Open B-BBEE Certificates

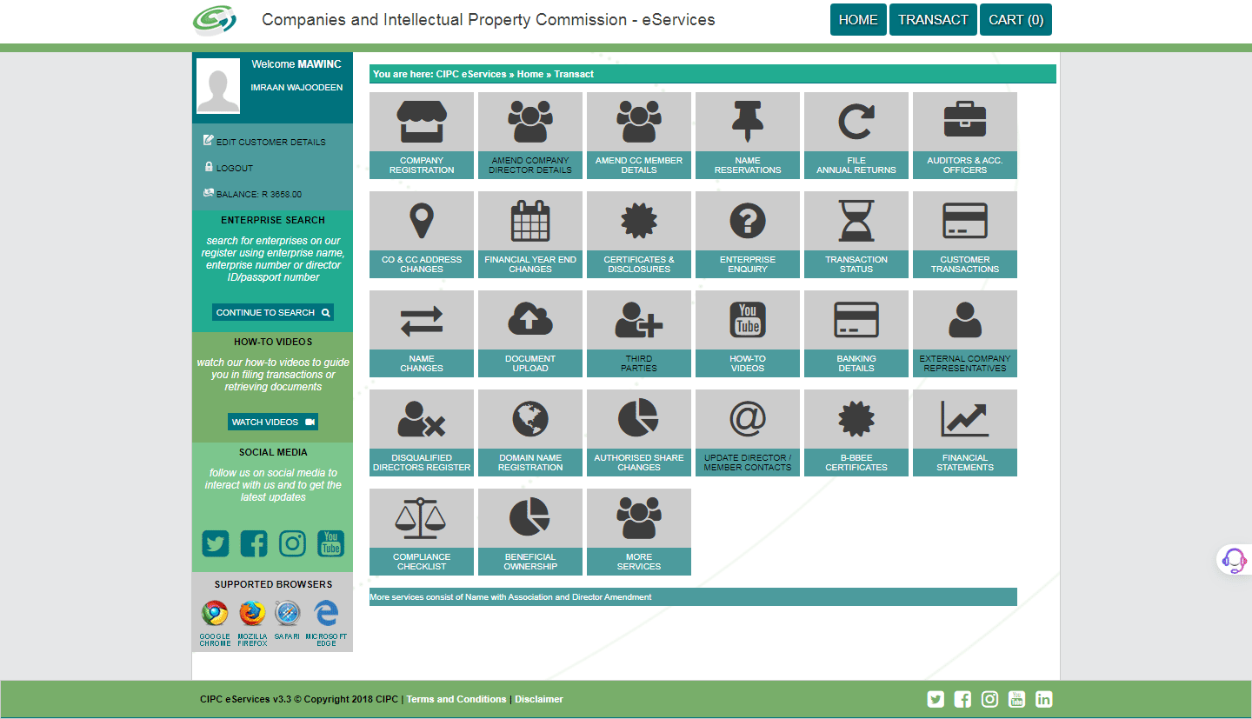coord(856,432)
